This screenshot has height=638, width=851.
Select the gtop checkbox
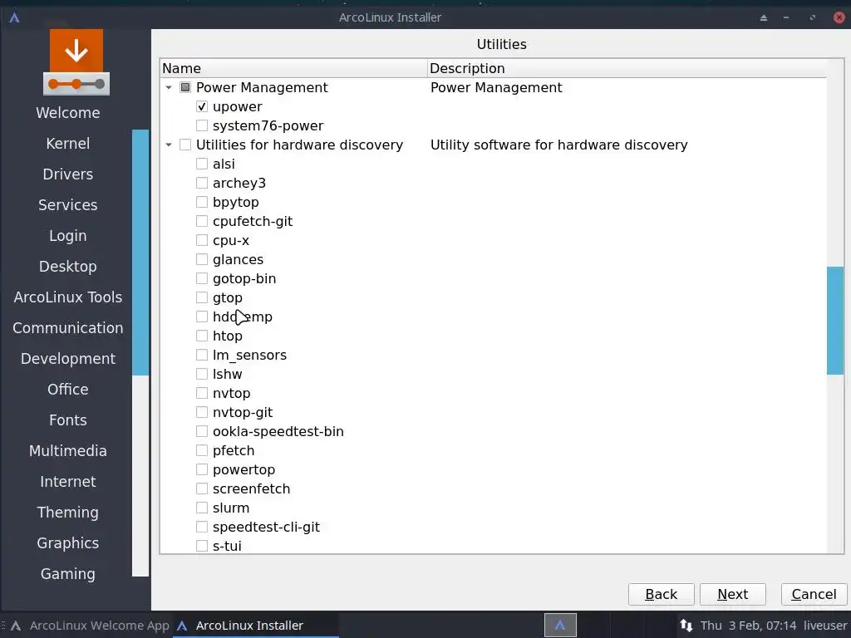click(202, 297)
